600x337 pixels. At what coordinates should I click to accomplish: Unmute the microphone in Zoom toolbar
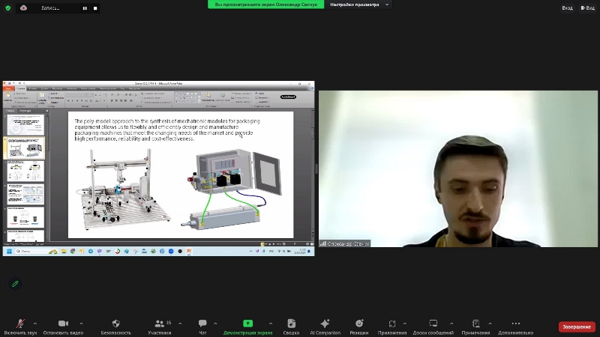pyautogui.click(x=19, y=324)
